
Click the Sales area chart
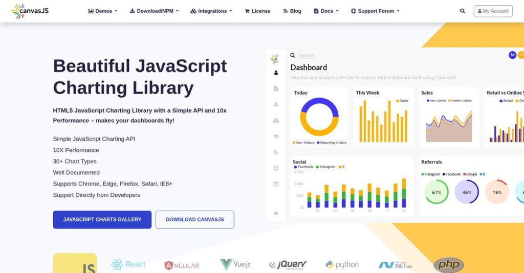point(449,127)
